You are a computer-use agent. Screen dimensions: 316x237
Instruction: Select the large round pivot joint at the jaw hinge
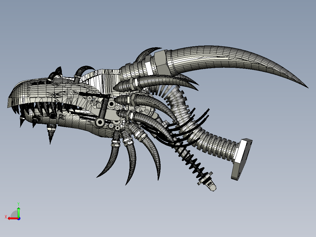(100, 122)
